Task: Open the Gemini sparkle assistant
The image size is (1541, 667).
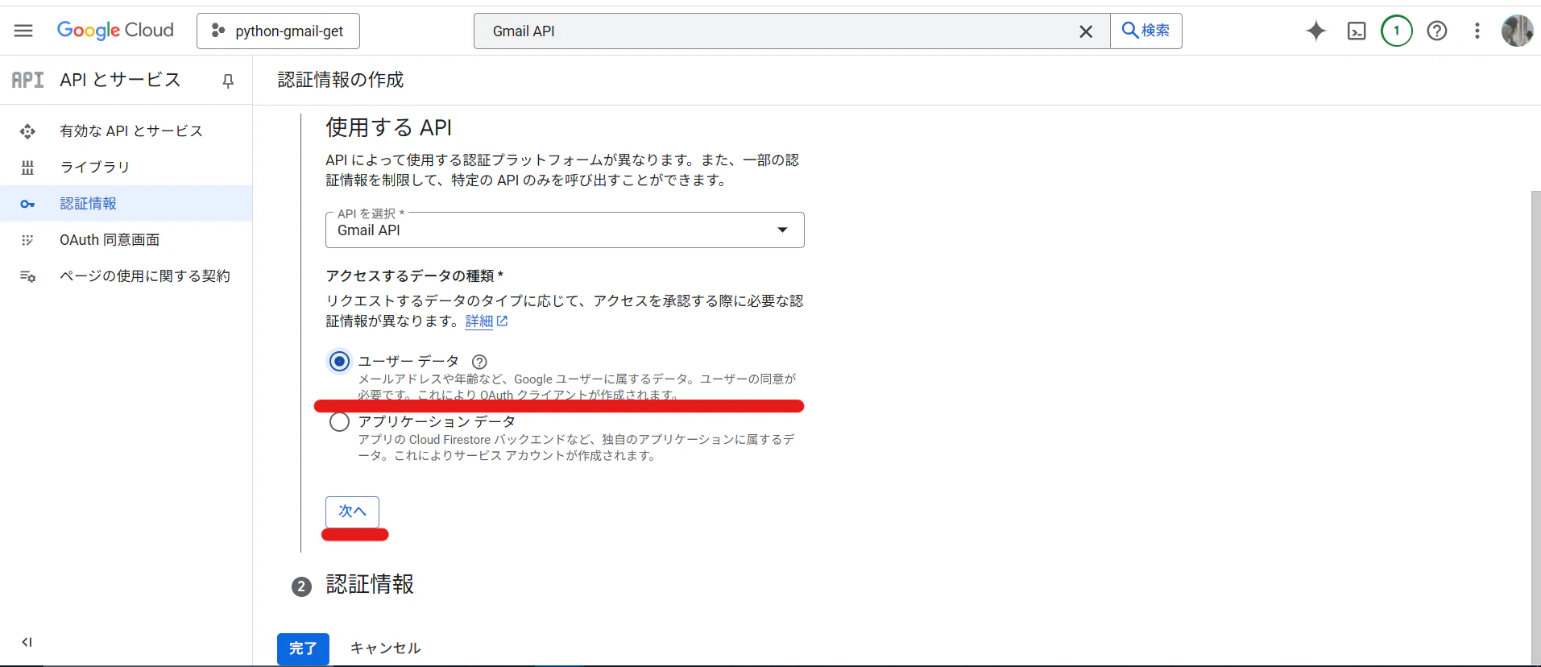Action: [1316, 31]
